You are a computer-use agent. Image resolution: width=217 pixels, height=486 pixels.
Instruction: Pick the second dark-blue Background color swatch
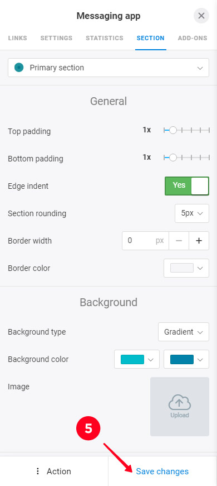coord(186,359)
